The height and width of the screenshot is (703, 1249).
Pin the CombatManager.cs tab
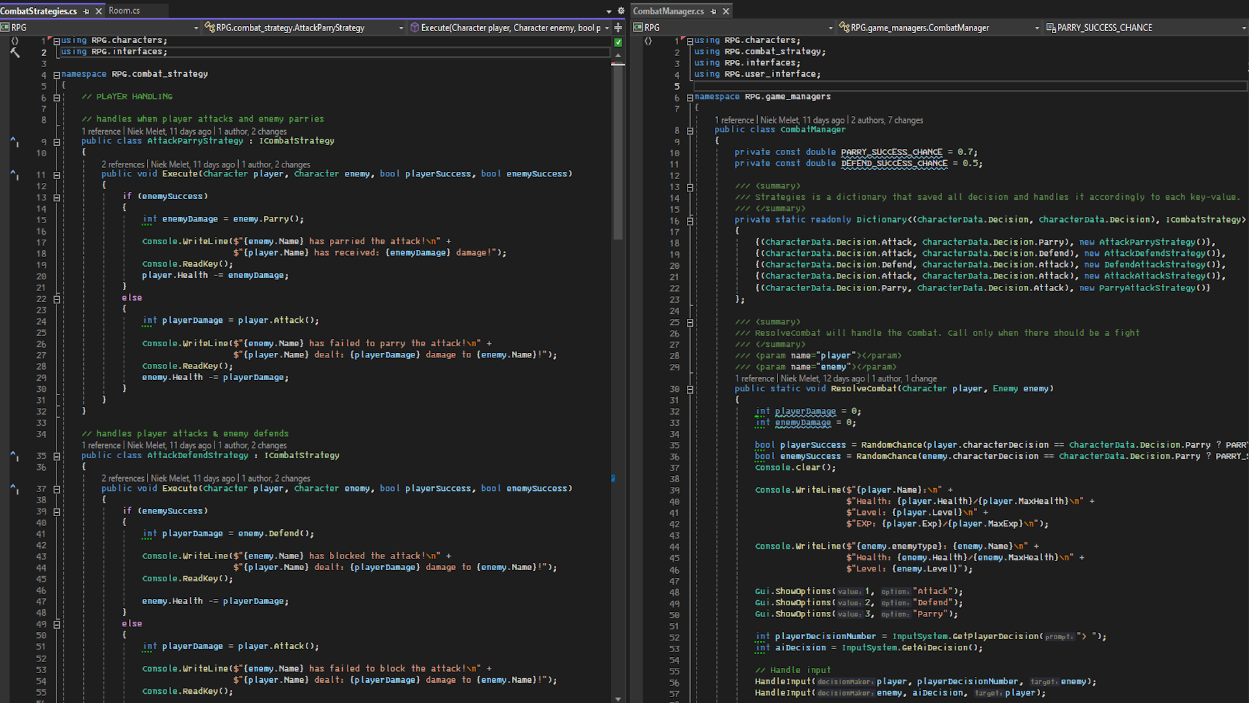(x=714, y=11)
